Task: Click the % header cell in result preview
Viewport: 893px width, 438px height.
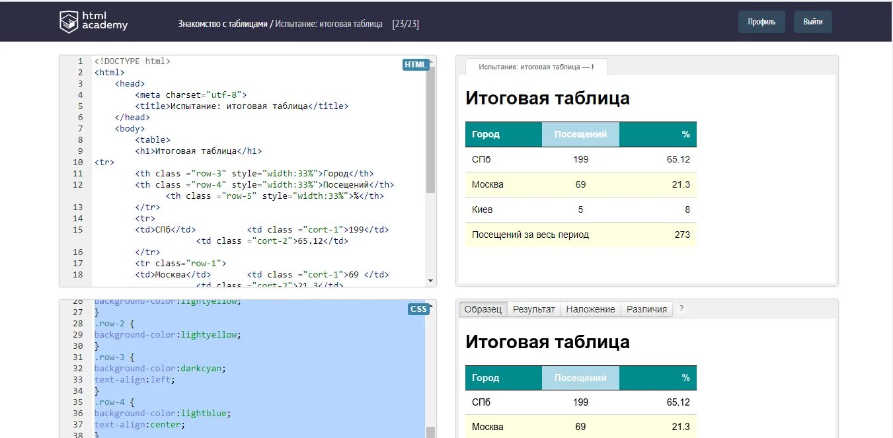Action: click(658, 134)
